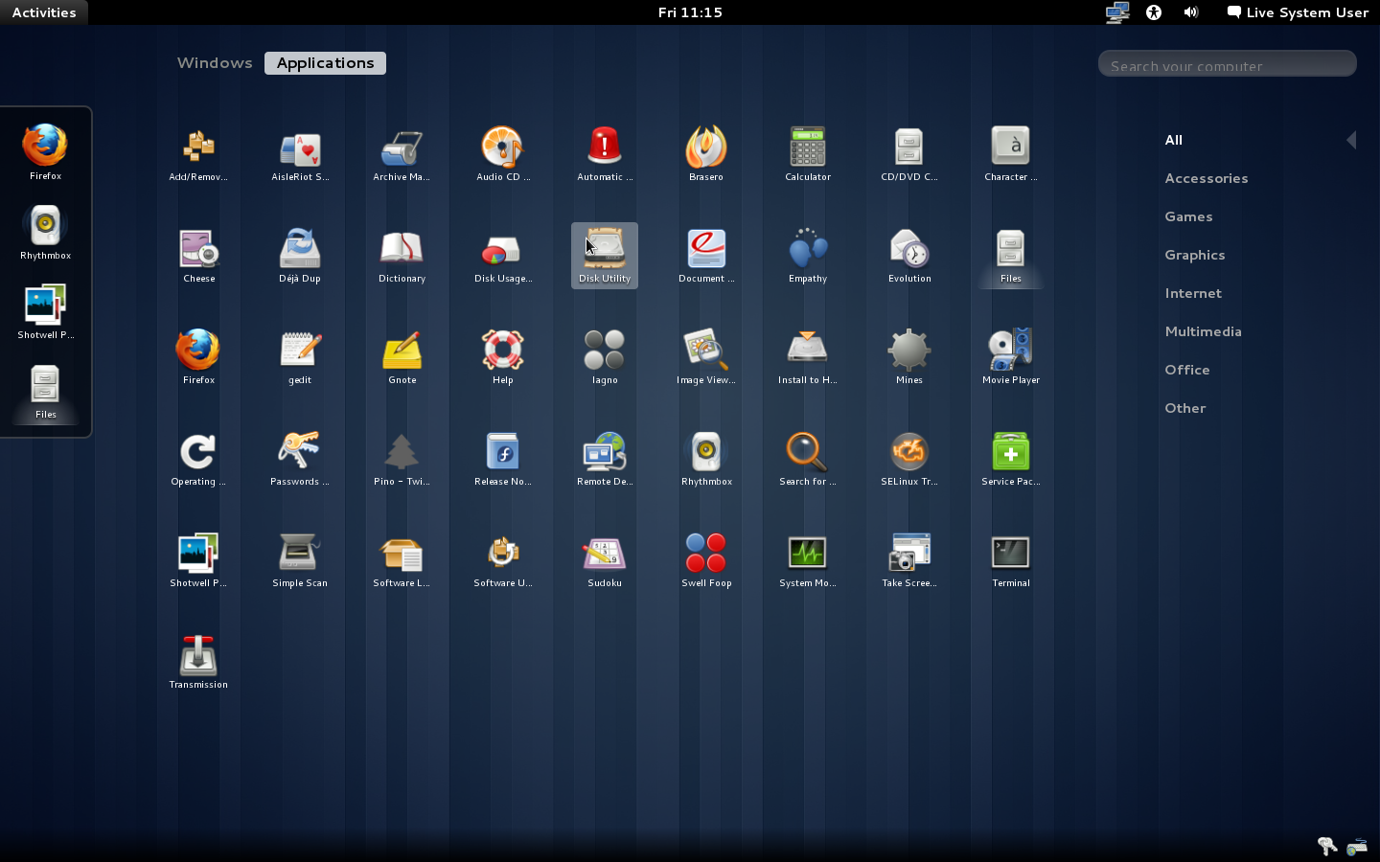Viewport: 1380px width, 862px height.
Task: Filter by Accessories category
Action: click(1207, 178)
